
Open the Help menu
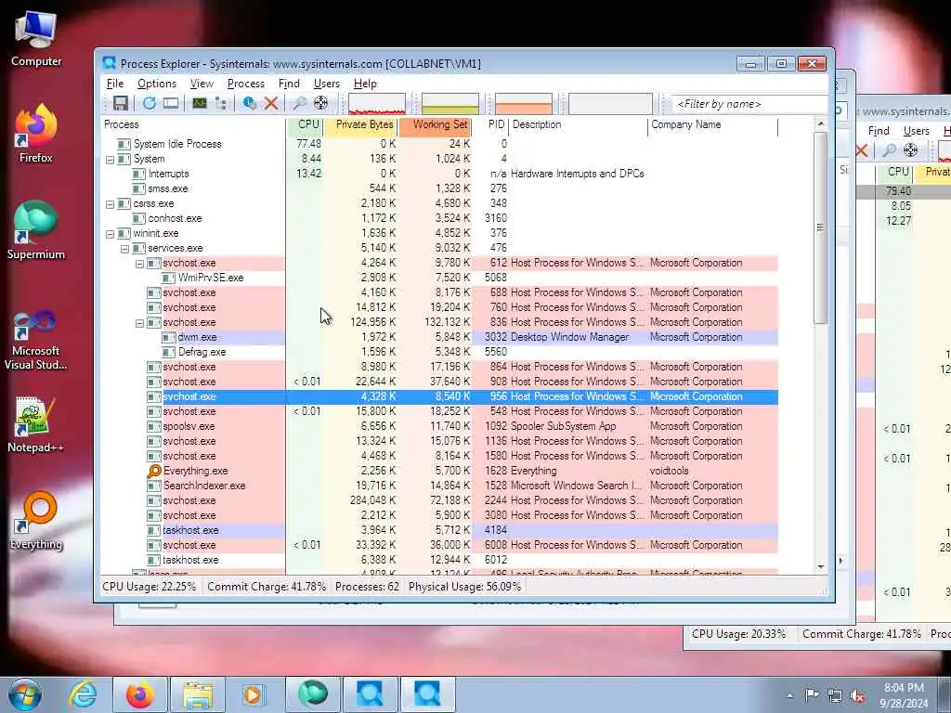(x=365, y=84)
